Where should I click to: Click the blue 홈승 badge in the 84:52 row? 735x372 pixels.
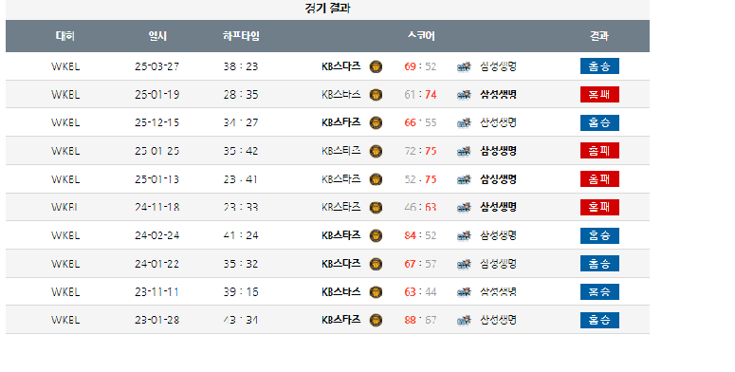[x=599, y=235]
